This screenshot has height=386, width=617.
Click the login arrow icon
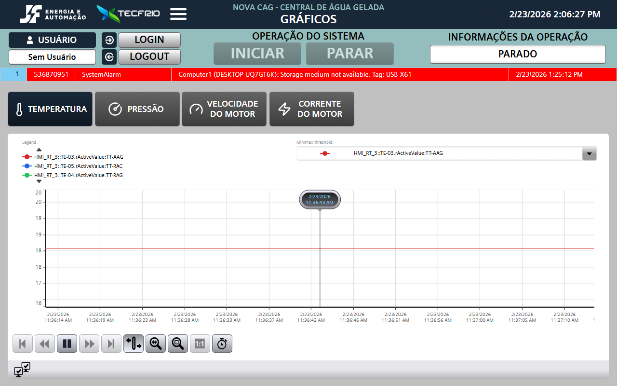[x=109, y=40]
